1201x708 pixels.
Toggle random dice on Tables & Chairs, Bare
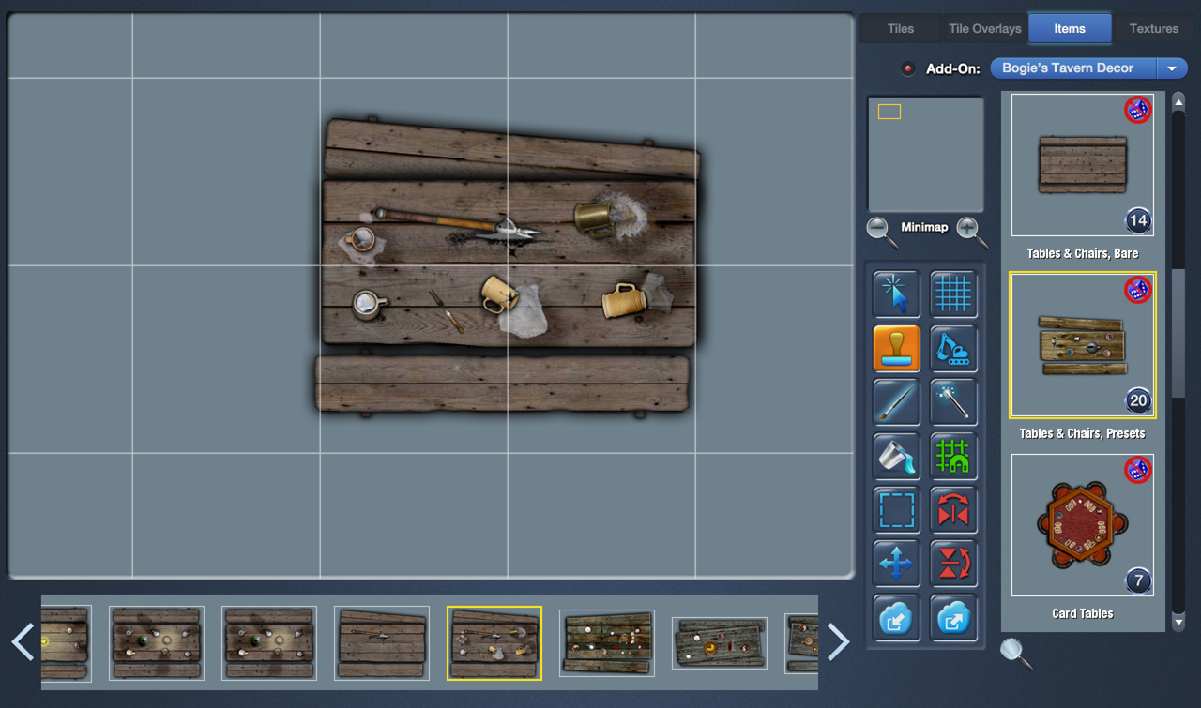(1137, 110)
